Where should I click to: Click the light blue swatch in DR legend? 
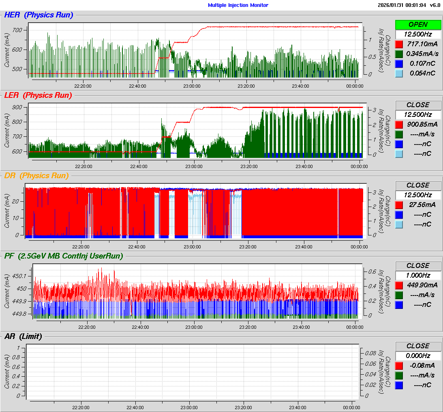(399, 224)
